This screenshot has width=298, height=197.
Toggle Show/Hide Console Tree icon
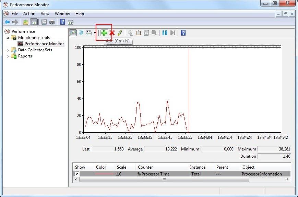coord(34,22)
